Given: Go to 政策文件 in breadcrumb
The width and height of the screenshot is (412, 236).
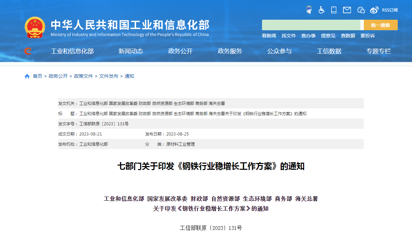Looking at the screenshot, I should [83, 76].
